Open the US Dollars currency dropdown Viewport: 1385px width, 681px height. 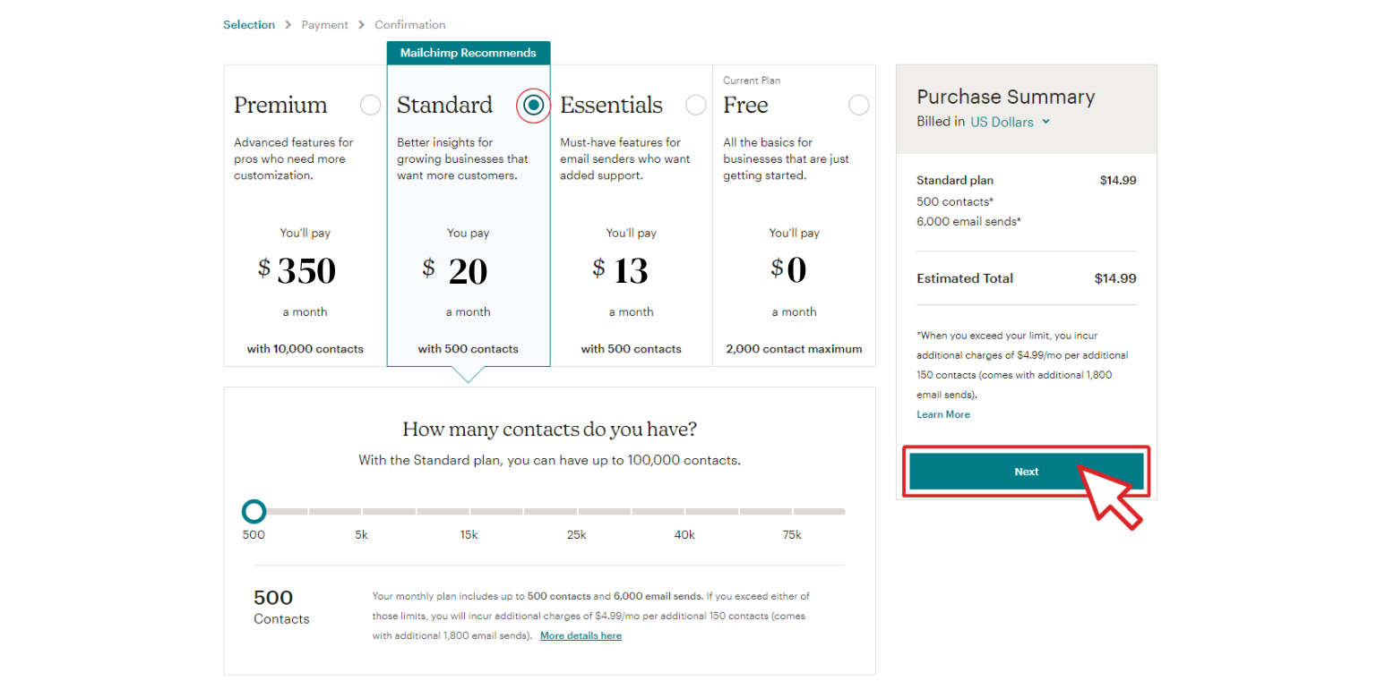1010,122
